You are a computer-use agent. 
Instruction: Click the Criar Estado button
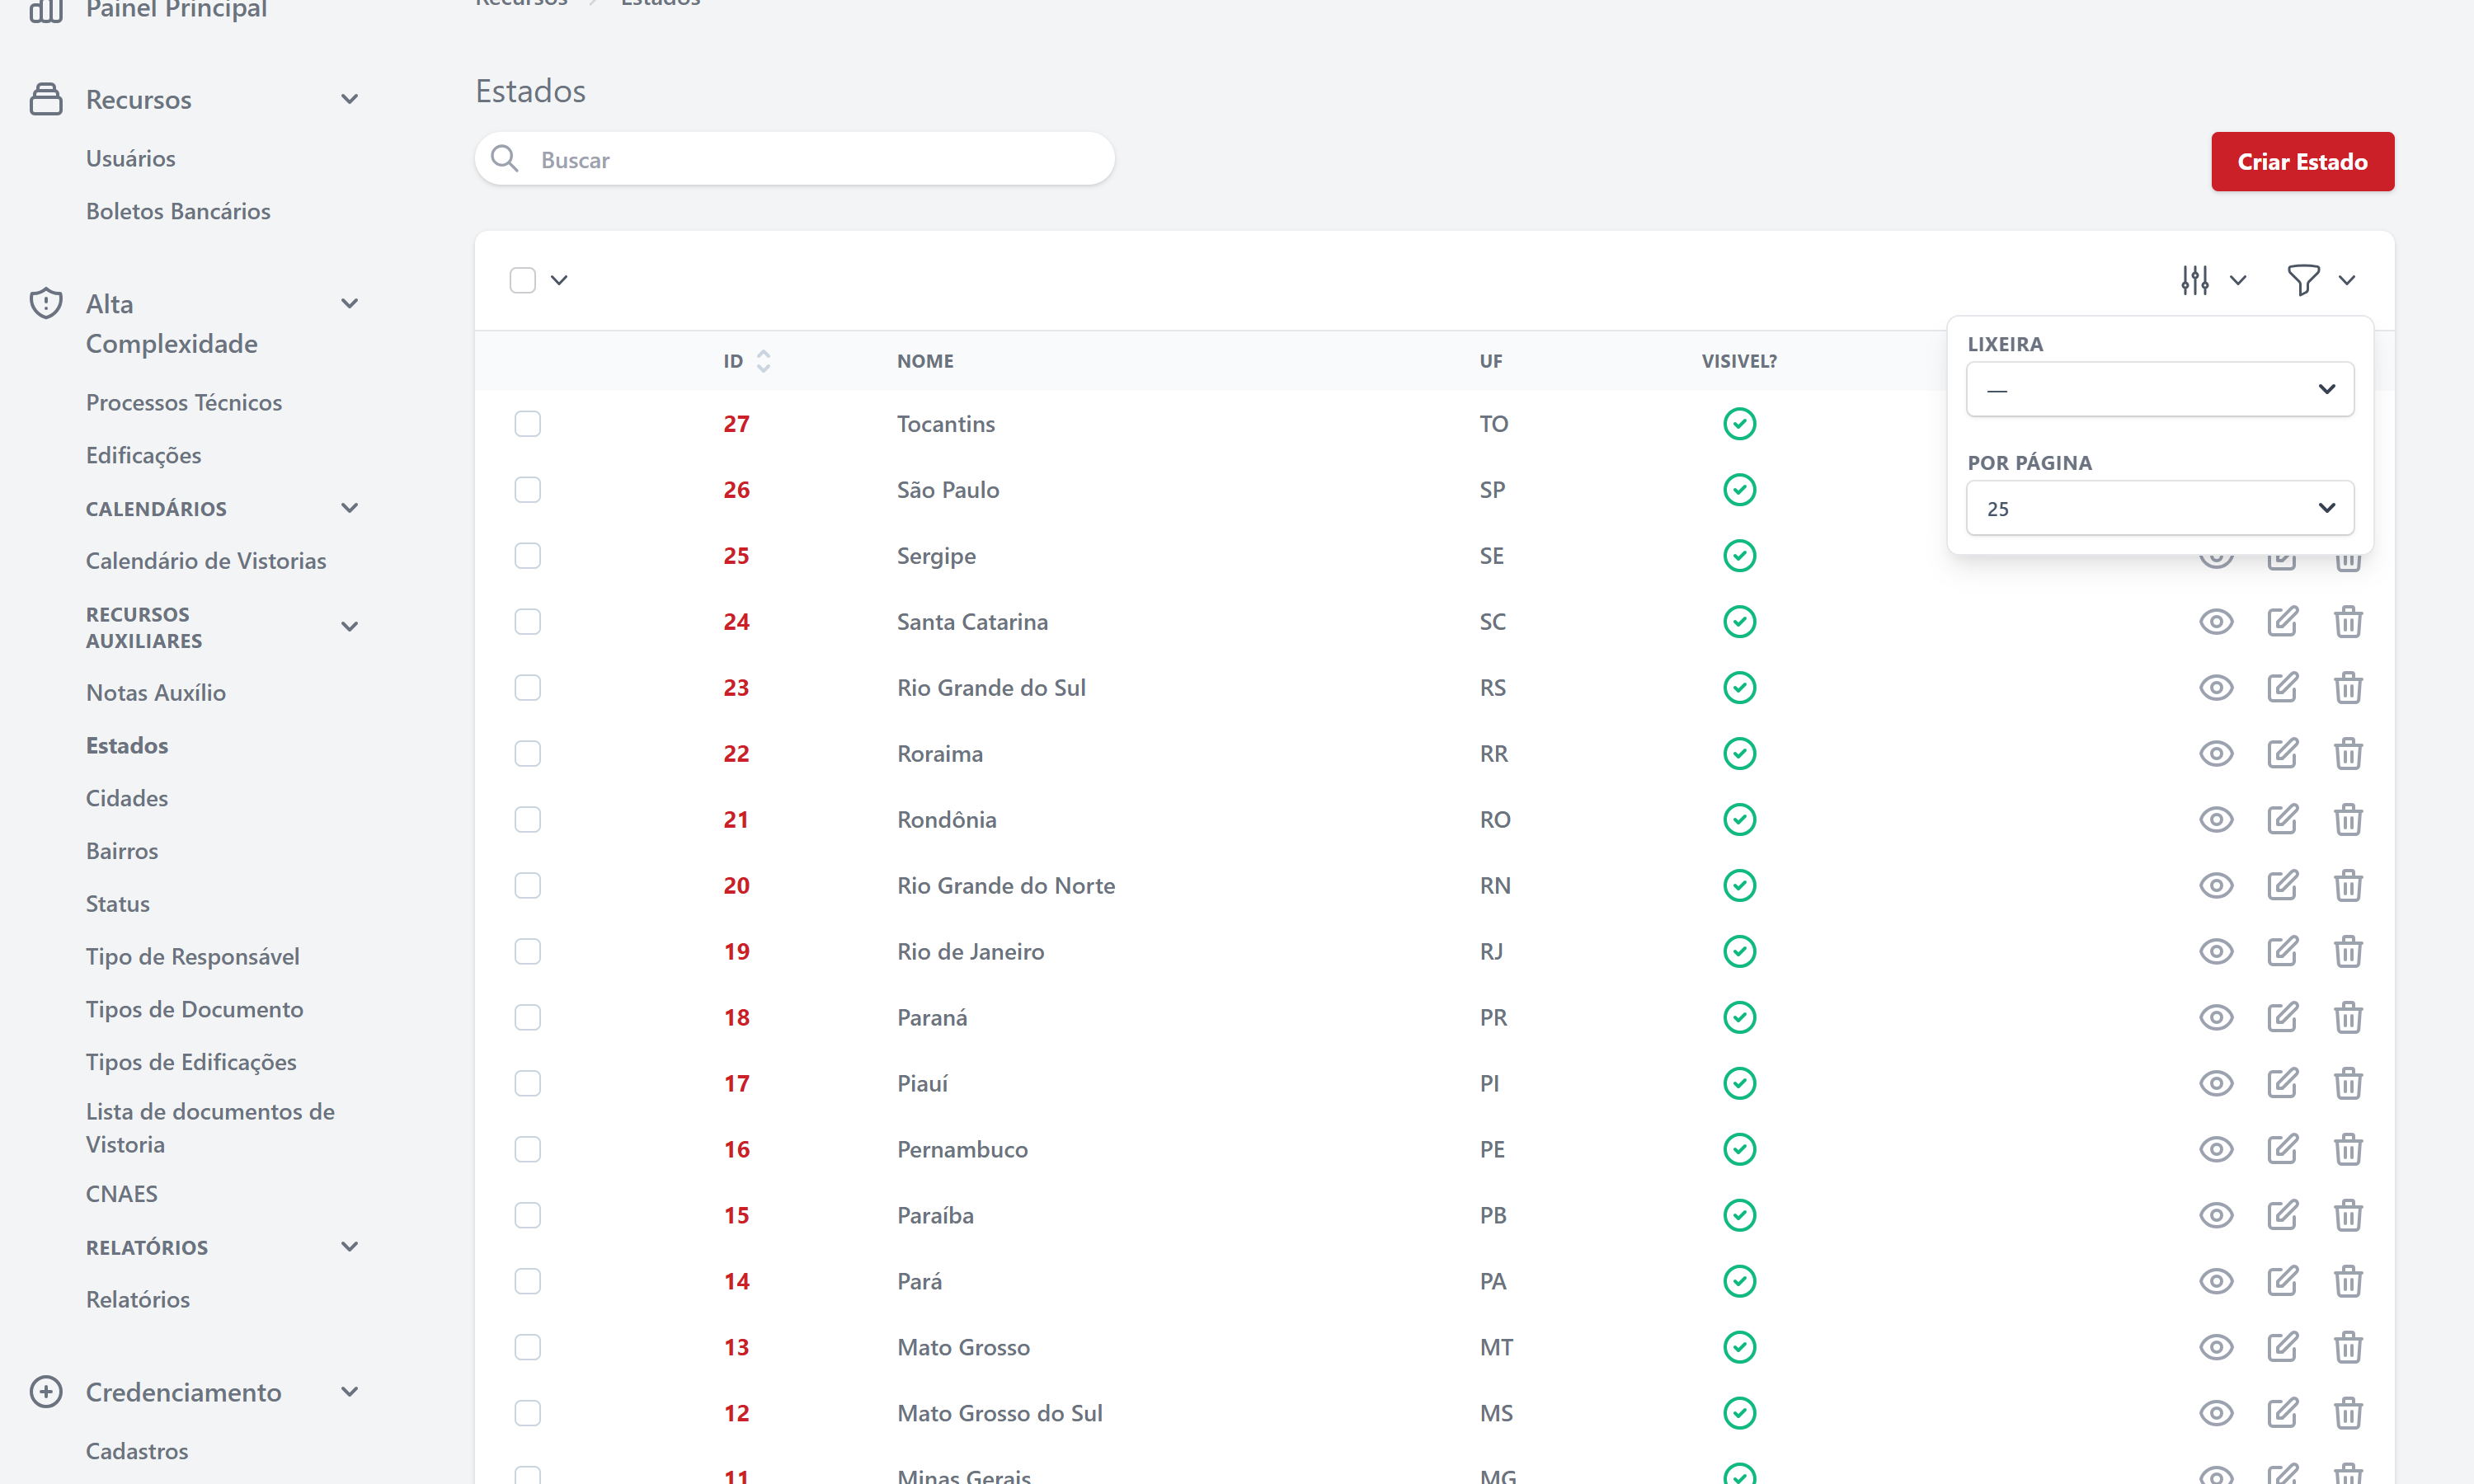(2301, 162)
